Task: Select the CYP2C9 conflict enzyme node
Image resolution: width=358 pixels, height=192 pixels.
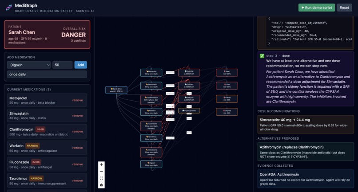Action: point(189,99)
